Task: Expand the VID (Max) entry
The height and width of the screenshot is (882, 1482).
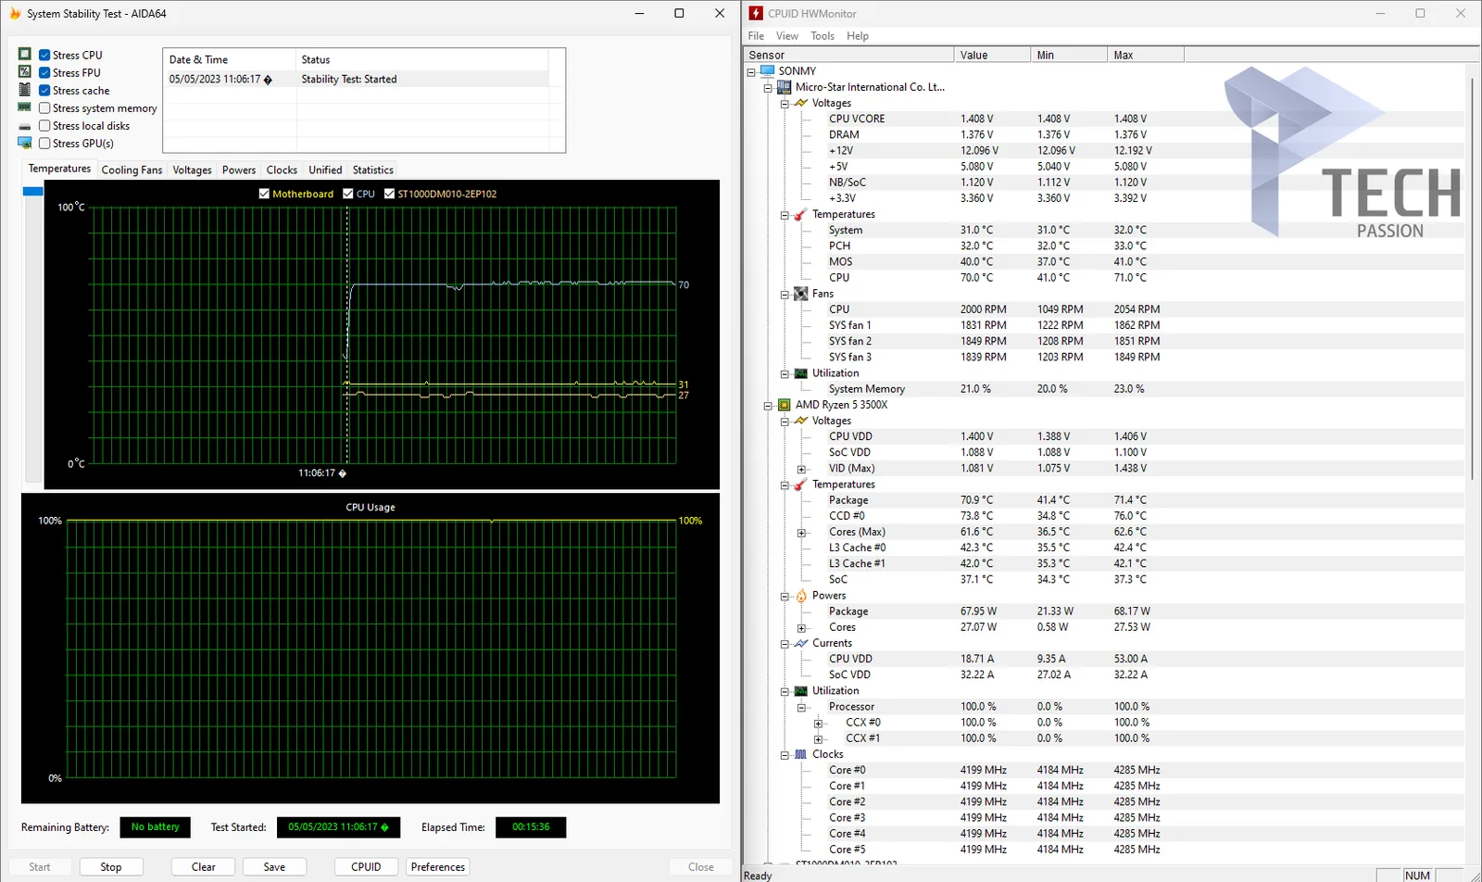Action: click(x=802, y=469)
